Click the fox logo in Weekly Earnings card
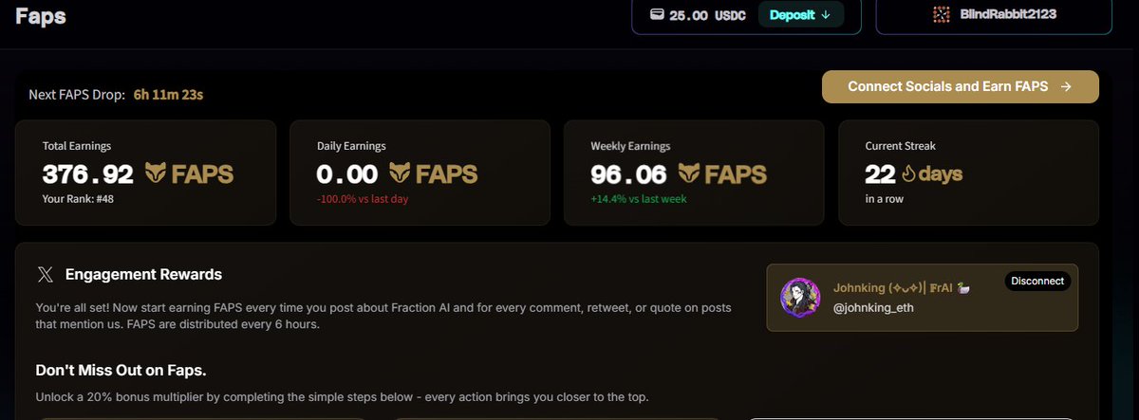Image resolution: width=1139 pixels, height=420 pixels. [x=690, y=174]
